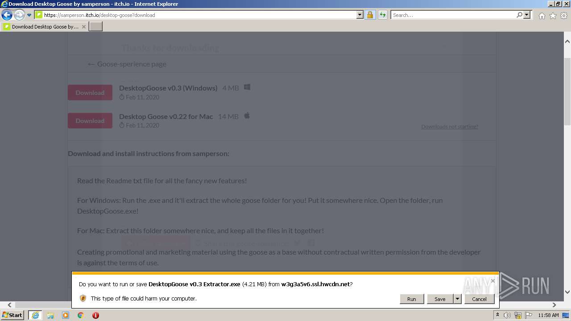Download DesktopGoose v0.3 for Windows

coord(90,93)
